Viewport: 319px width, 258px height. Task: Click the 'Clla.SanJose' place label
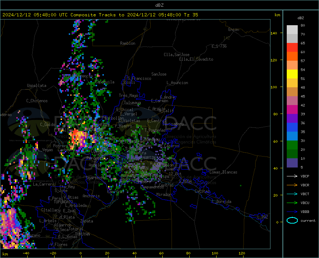177,55
